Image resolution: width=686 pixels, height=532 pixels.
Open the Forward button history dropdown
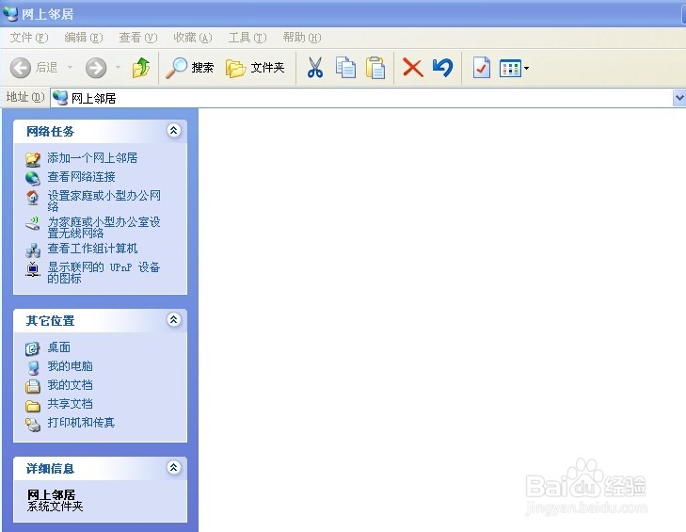pos(119,68)
